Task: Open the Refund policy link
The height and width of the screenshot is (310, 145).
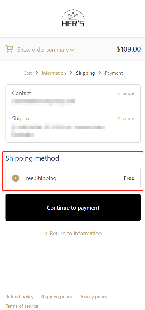Action: [x=20, y=297]
